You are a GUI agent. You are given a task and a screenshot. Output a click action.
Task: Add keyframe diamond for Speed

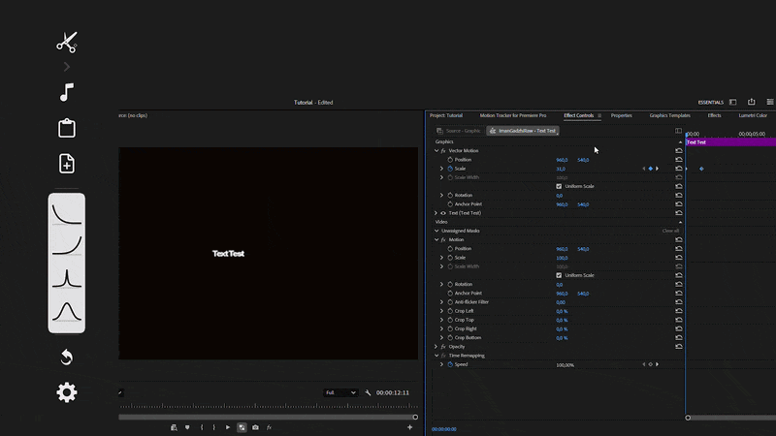point(650,364)
